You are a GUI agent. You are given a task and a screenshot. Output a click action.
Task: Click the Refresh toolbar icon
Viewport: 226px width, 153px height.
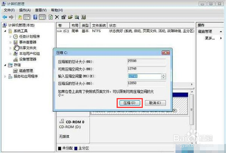coord(51,17)
